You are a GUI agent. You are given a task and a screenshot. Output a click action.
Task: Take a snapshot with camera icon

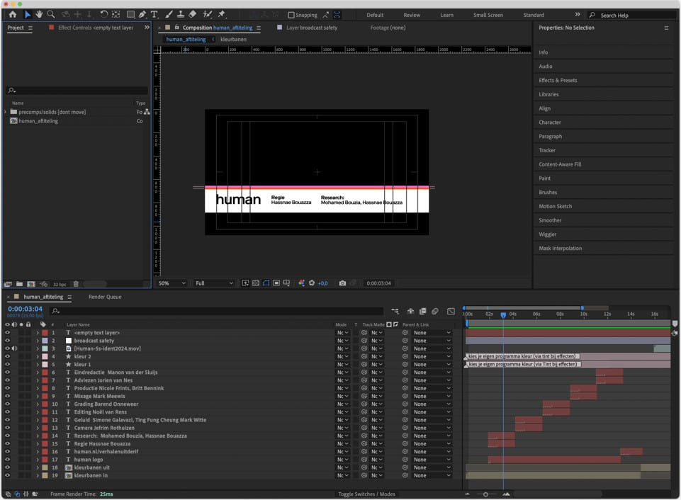pyautogui.click(x=342, y=283)
